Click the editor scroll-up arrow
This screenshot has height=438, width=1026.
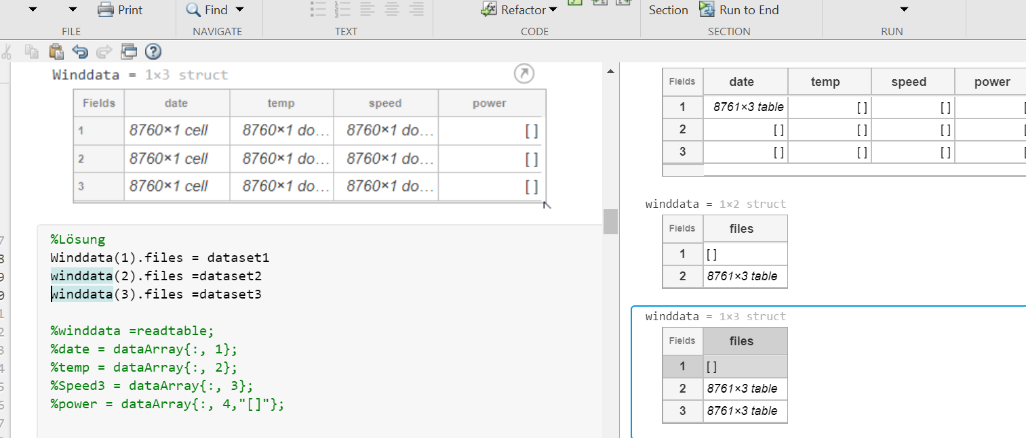(x=610, y=72)
